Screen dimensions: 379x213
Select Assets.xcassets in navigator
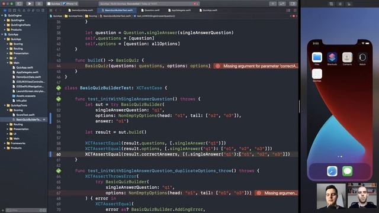[25, 96]
